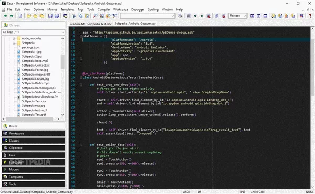The image size is (315, 194).
Task: Click the window list icon after Save All
Action: [x=65, y=16]
